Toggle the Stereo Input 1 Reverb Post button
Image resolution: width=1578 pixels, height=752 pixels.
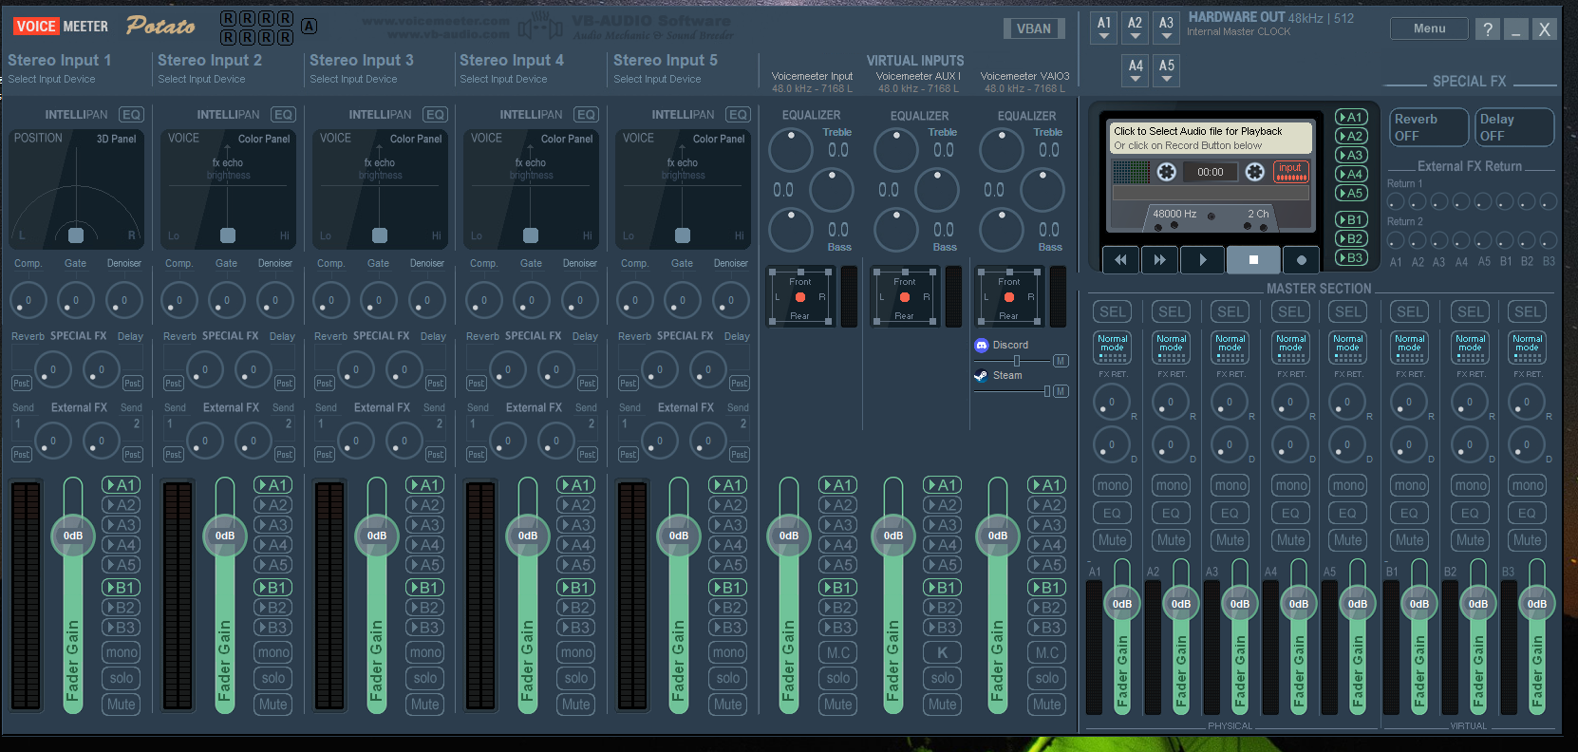tap(21, 383)
